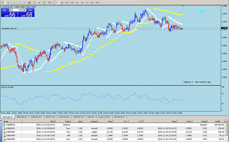
Task: Pick the Draw Horizontal Line tool
Action: point(19,3)
